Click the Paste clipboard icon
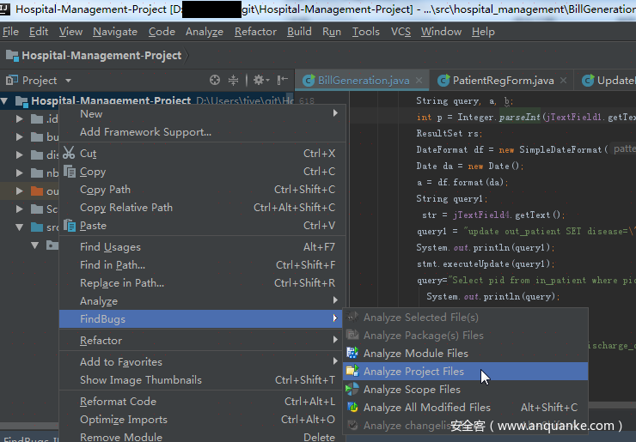This screenshot has height=442, width=636. point(70,225)
